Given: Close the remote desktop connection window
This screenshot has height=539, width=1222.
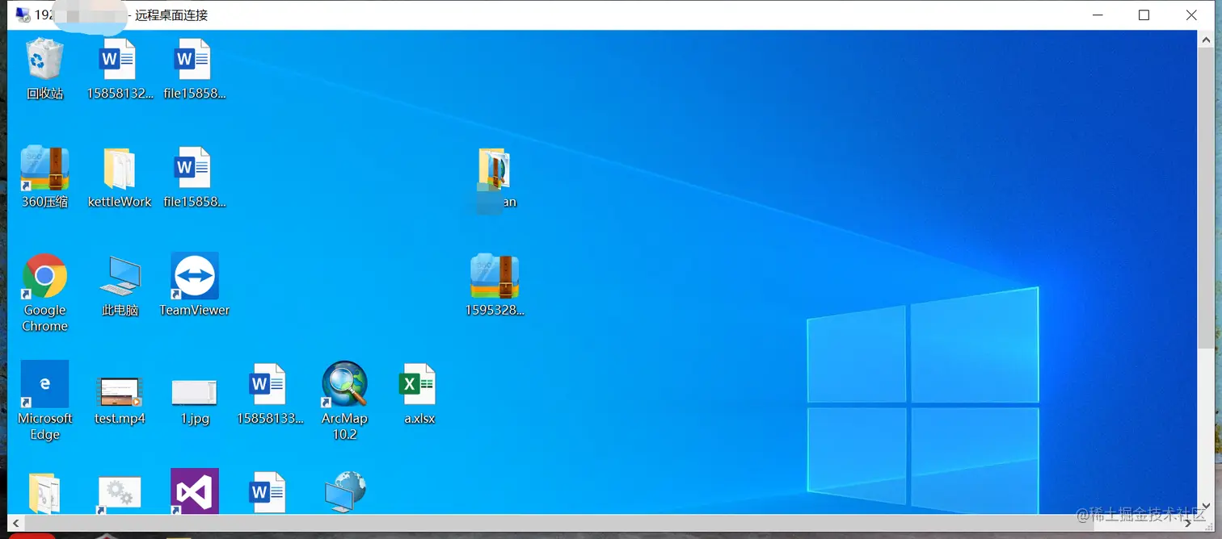Looking at the screenshot, I should pyautogui.click(x=1191, y=15).
